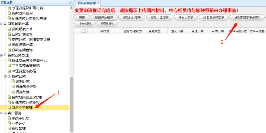Screen dimensions: 266x133
Task: Close the 贷后变更管理 tab
Action: pyautogui.click(x=98, y=3)
